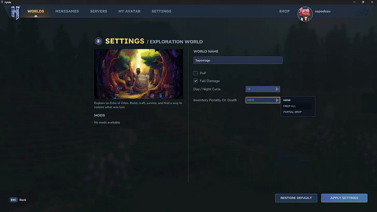Click the sapodesu username
The width and height of the screenshot is (377, 212).
pos(323,12)
